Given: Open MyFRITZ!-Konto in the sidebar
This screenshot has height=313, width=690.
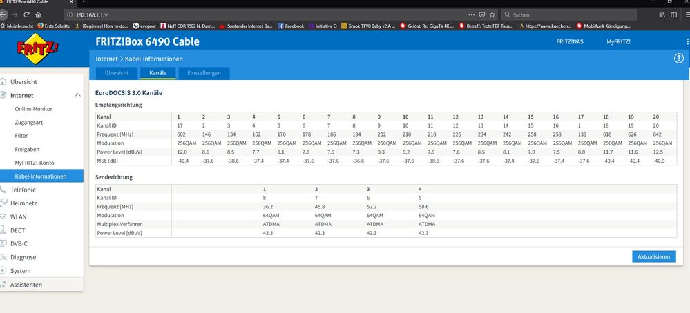Looking at the screenshot, I should click(35, 163).
